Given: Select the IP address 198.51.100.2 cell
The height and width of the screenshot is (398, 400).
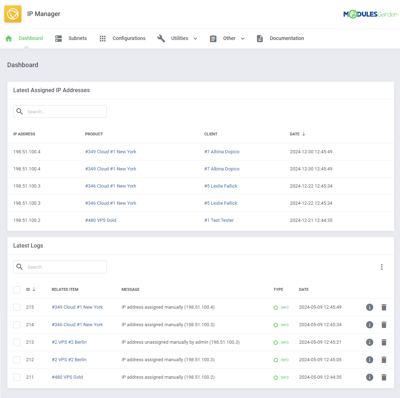Looking at the screenshot, I should (x=27, y=220).
